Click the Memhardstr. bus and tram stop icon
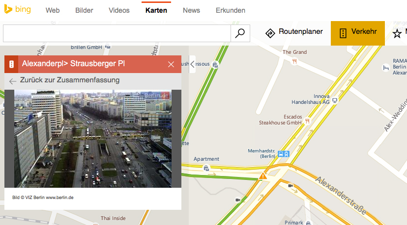The height and width of the screenshot is (225, 407). point(284,154)
